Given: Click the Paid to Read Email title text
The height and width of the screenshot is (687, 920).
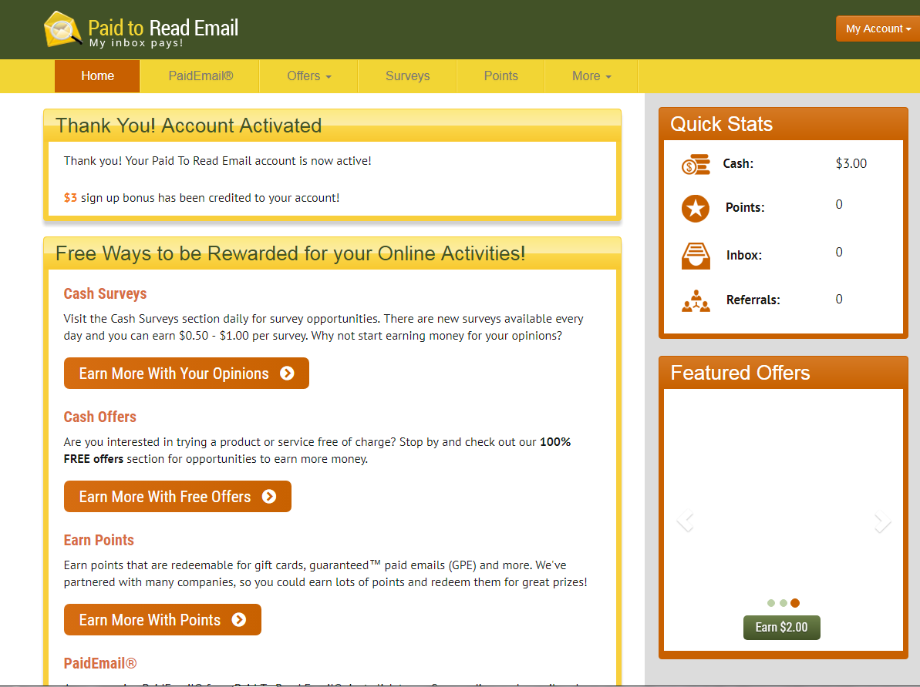Looking at the screenshot, I should pyautogui.click(x=163, y=28).
